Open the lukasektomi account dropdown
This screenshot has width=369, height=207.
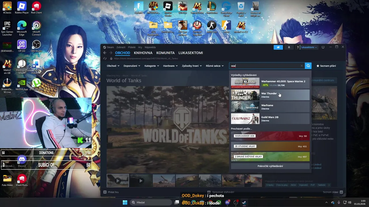coord(309,47)
